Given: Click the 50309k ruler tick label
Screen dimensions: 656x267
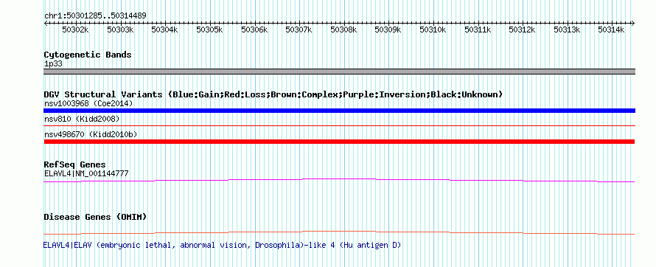Looking at the screenshot, I should pos(388,30).
